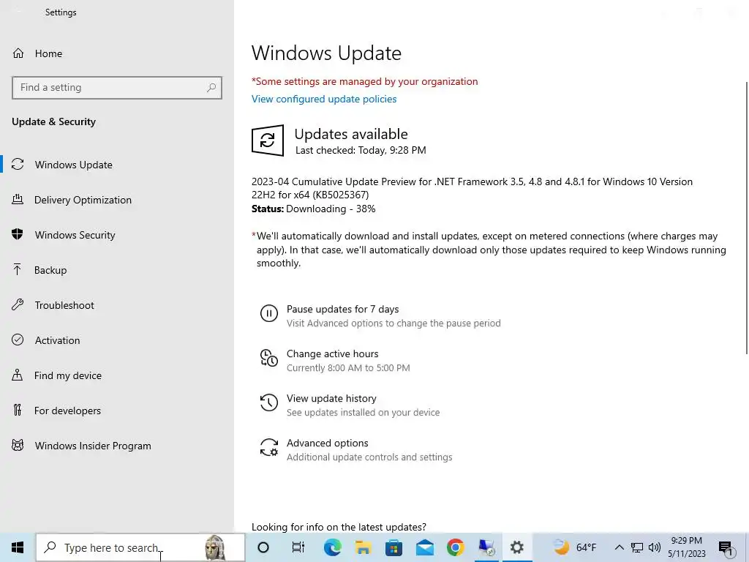This screenshot has height=562, width=749.
Task: Click the KB5025367 cumulative update description
Action: point(472,188)
